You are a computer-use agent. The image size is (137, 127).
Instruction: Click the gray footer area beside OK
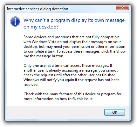click(x=55, y=112)
